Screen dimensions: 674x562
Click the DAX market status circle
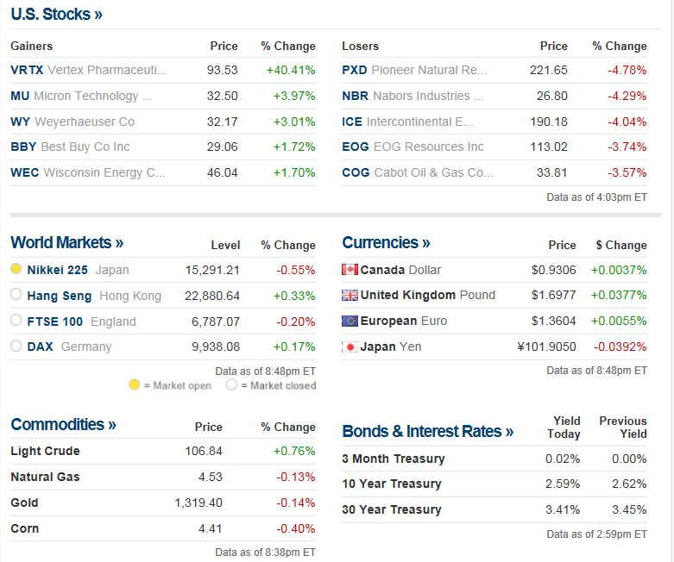pos(16,347)
